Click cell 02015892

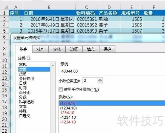pos(87,25)
